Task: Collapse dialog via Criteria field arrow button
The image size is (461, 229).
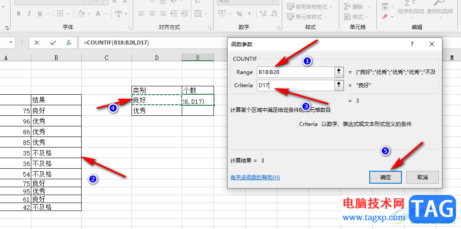Action: (339, 85)
